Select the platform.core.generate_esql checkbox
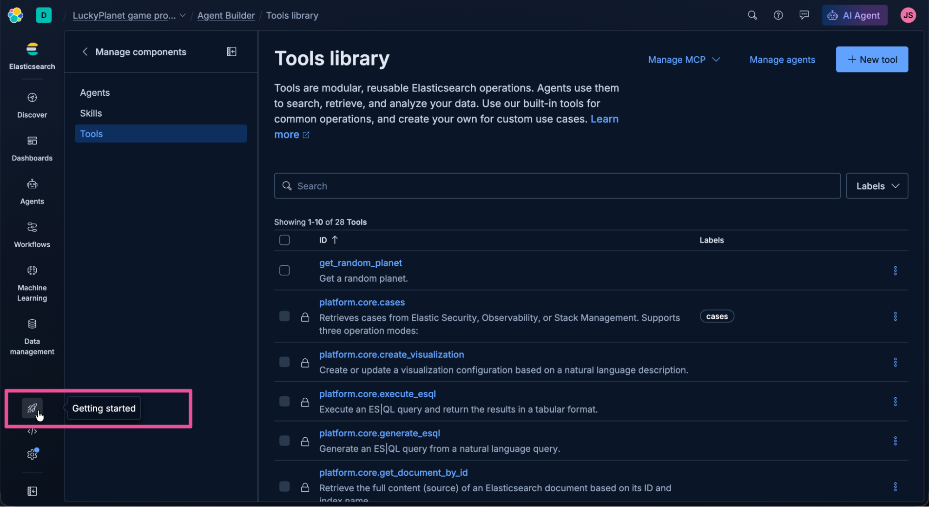Viewport: 929px width, 507px height. click(284, 441)
